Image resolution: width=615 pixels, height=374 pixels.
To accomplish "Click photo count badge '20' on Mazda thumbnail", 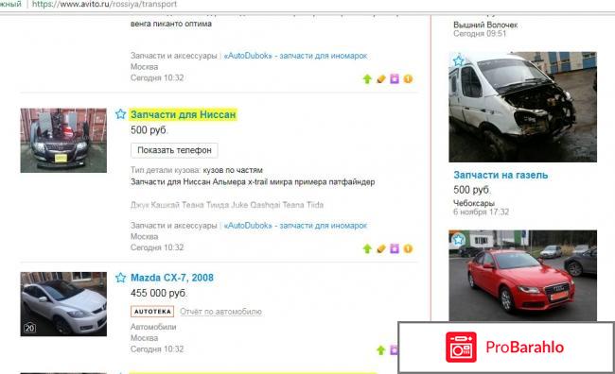I will tap(30, 328).
